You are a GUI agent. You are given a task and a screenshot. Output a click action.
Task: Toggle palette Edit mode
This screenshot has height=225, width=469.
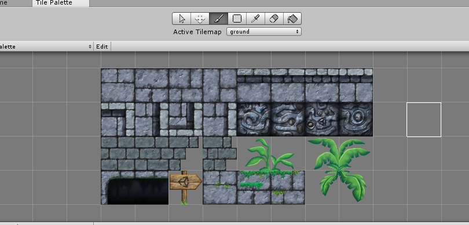click(102, 47)
